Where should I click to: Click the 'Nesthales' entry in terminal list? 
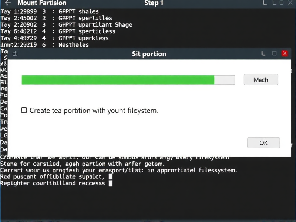[74, 45]
